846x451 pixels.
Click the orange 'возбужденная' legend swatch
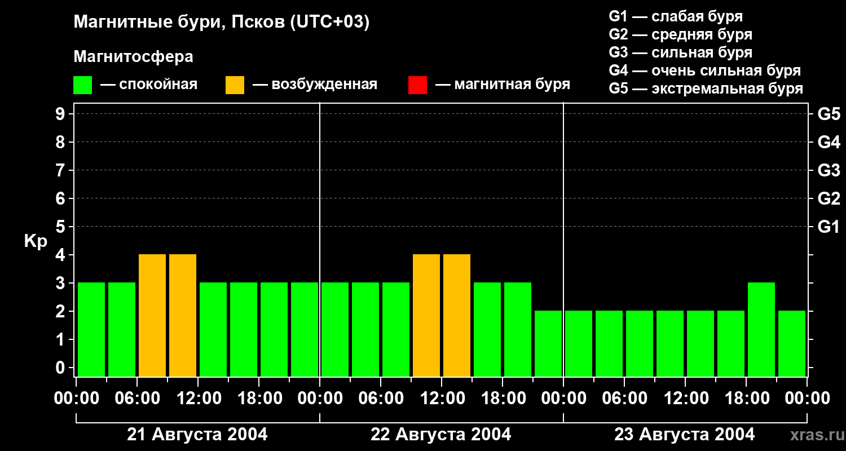[x=235, y=85]
